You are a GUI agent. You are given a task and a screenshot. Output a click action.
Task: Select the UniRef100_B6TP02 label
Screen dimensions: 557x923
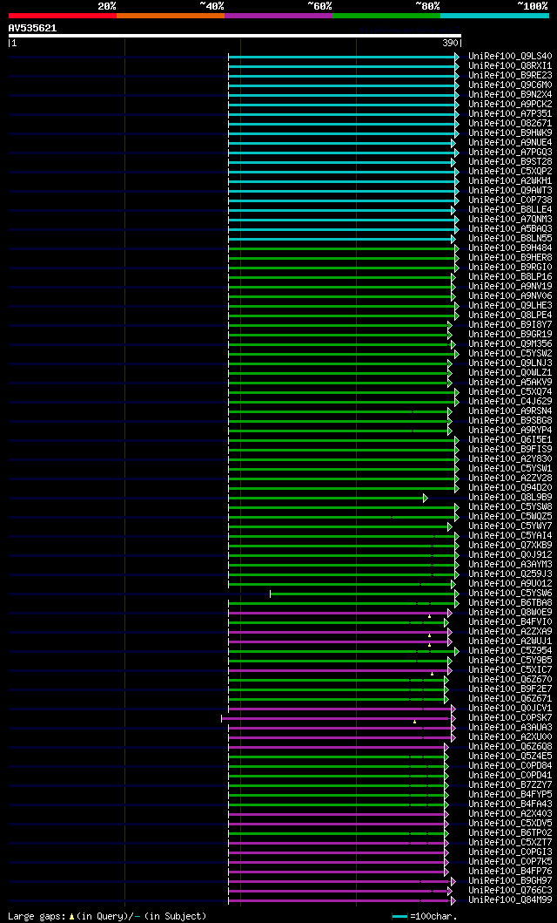[511, 833]
